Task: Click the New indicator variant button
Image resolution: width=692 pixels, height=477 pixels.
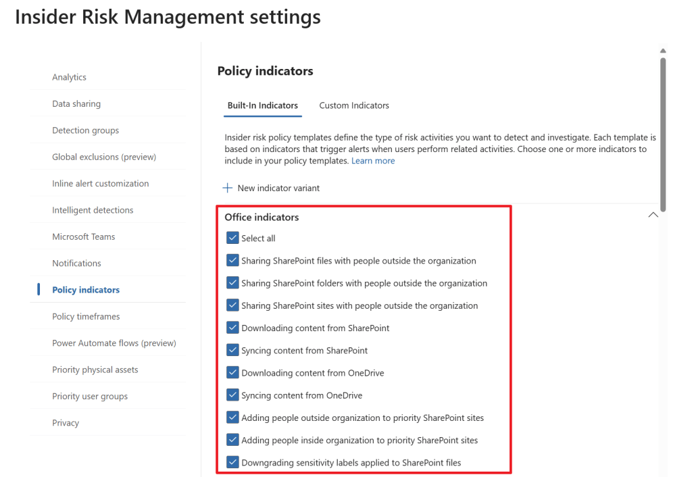Action: [x=278, y=188]
